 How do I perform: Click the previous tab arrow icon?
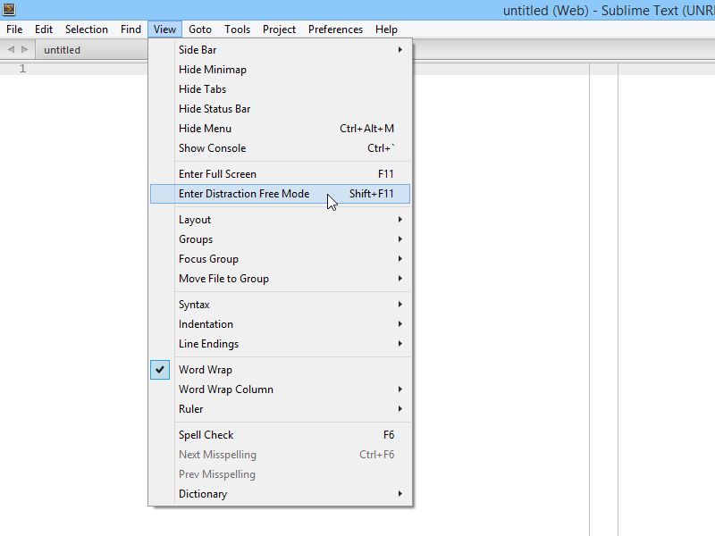tap(12, 49)
